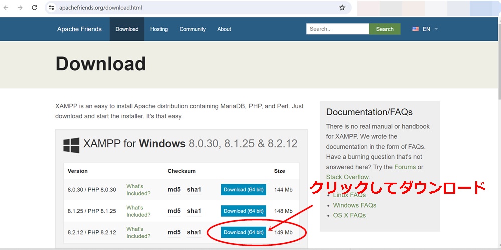Show md5 checksum for 8.1.25
501x250 pixels.
[x=174, y=211]
